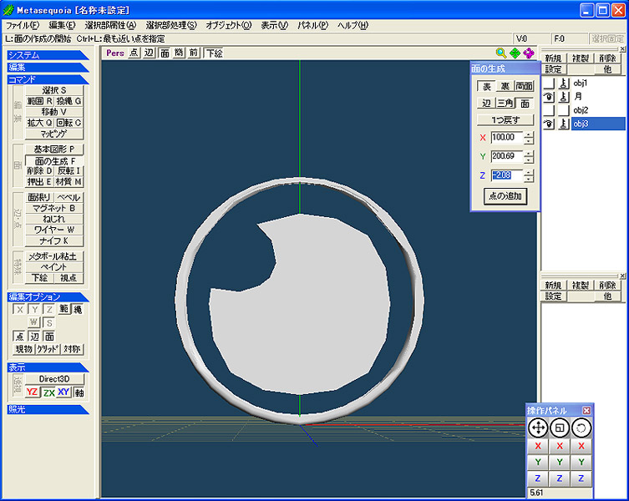Viewport: 629px width, 501px height.
Task: Collapse the 表示 section header
Action: 48,367
